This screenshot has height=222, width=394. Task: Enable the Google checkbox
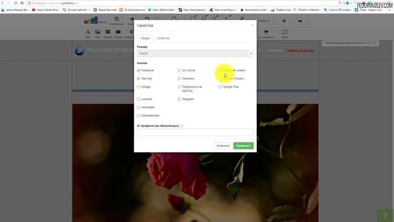[139, 87]
